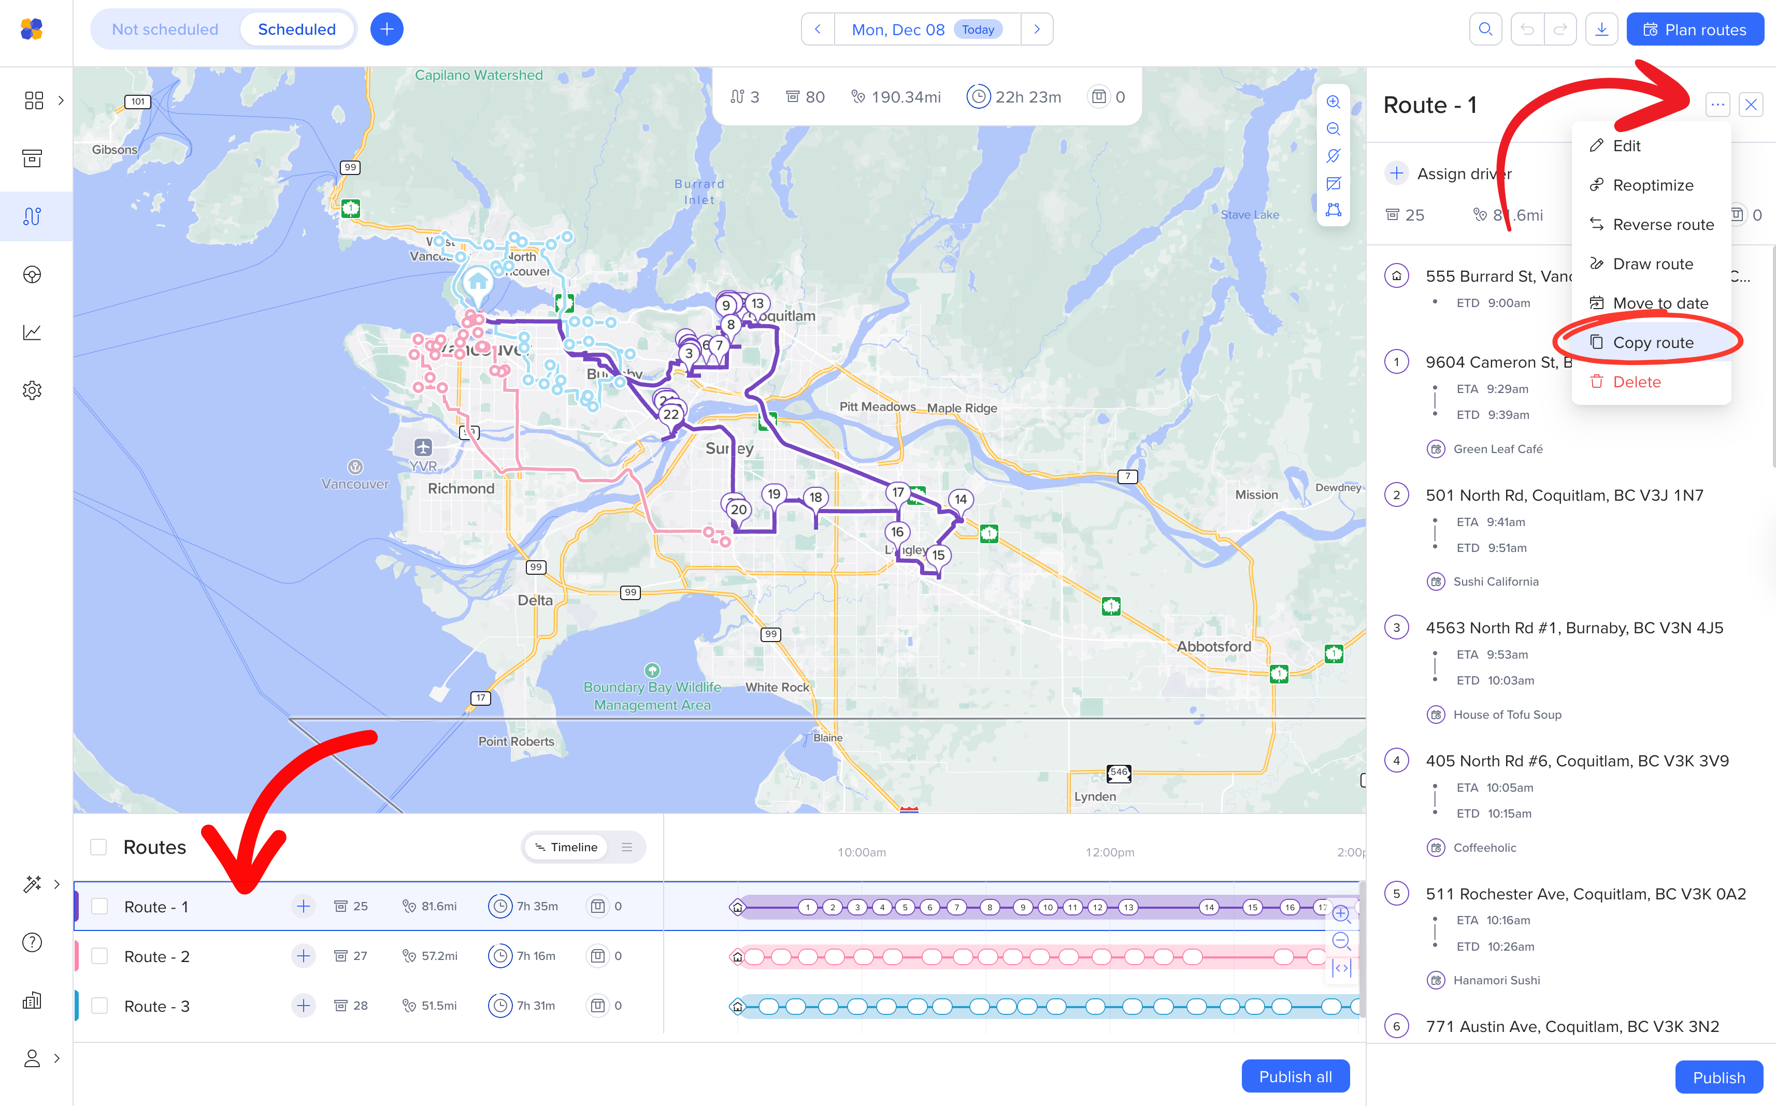Open the settings gear in left sidebar
Screen dimensions: 1776x1106
click(x=32, y=390)
